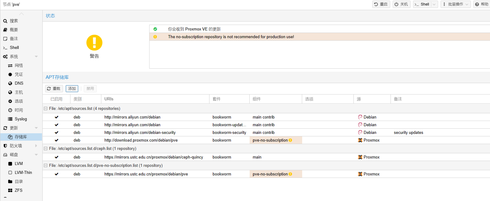490x201 pixels.
Task: Sort by the URIs column header
Action: point(155,99)
